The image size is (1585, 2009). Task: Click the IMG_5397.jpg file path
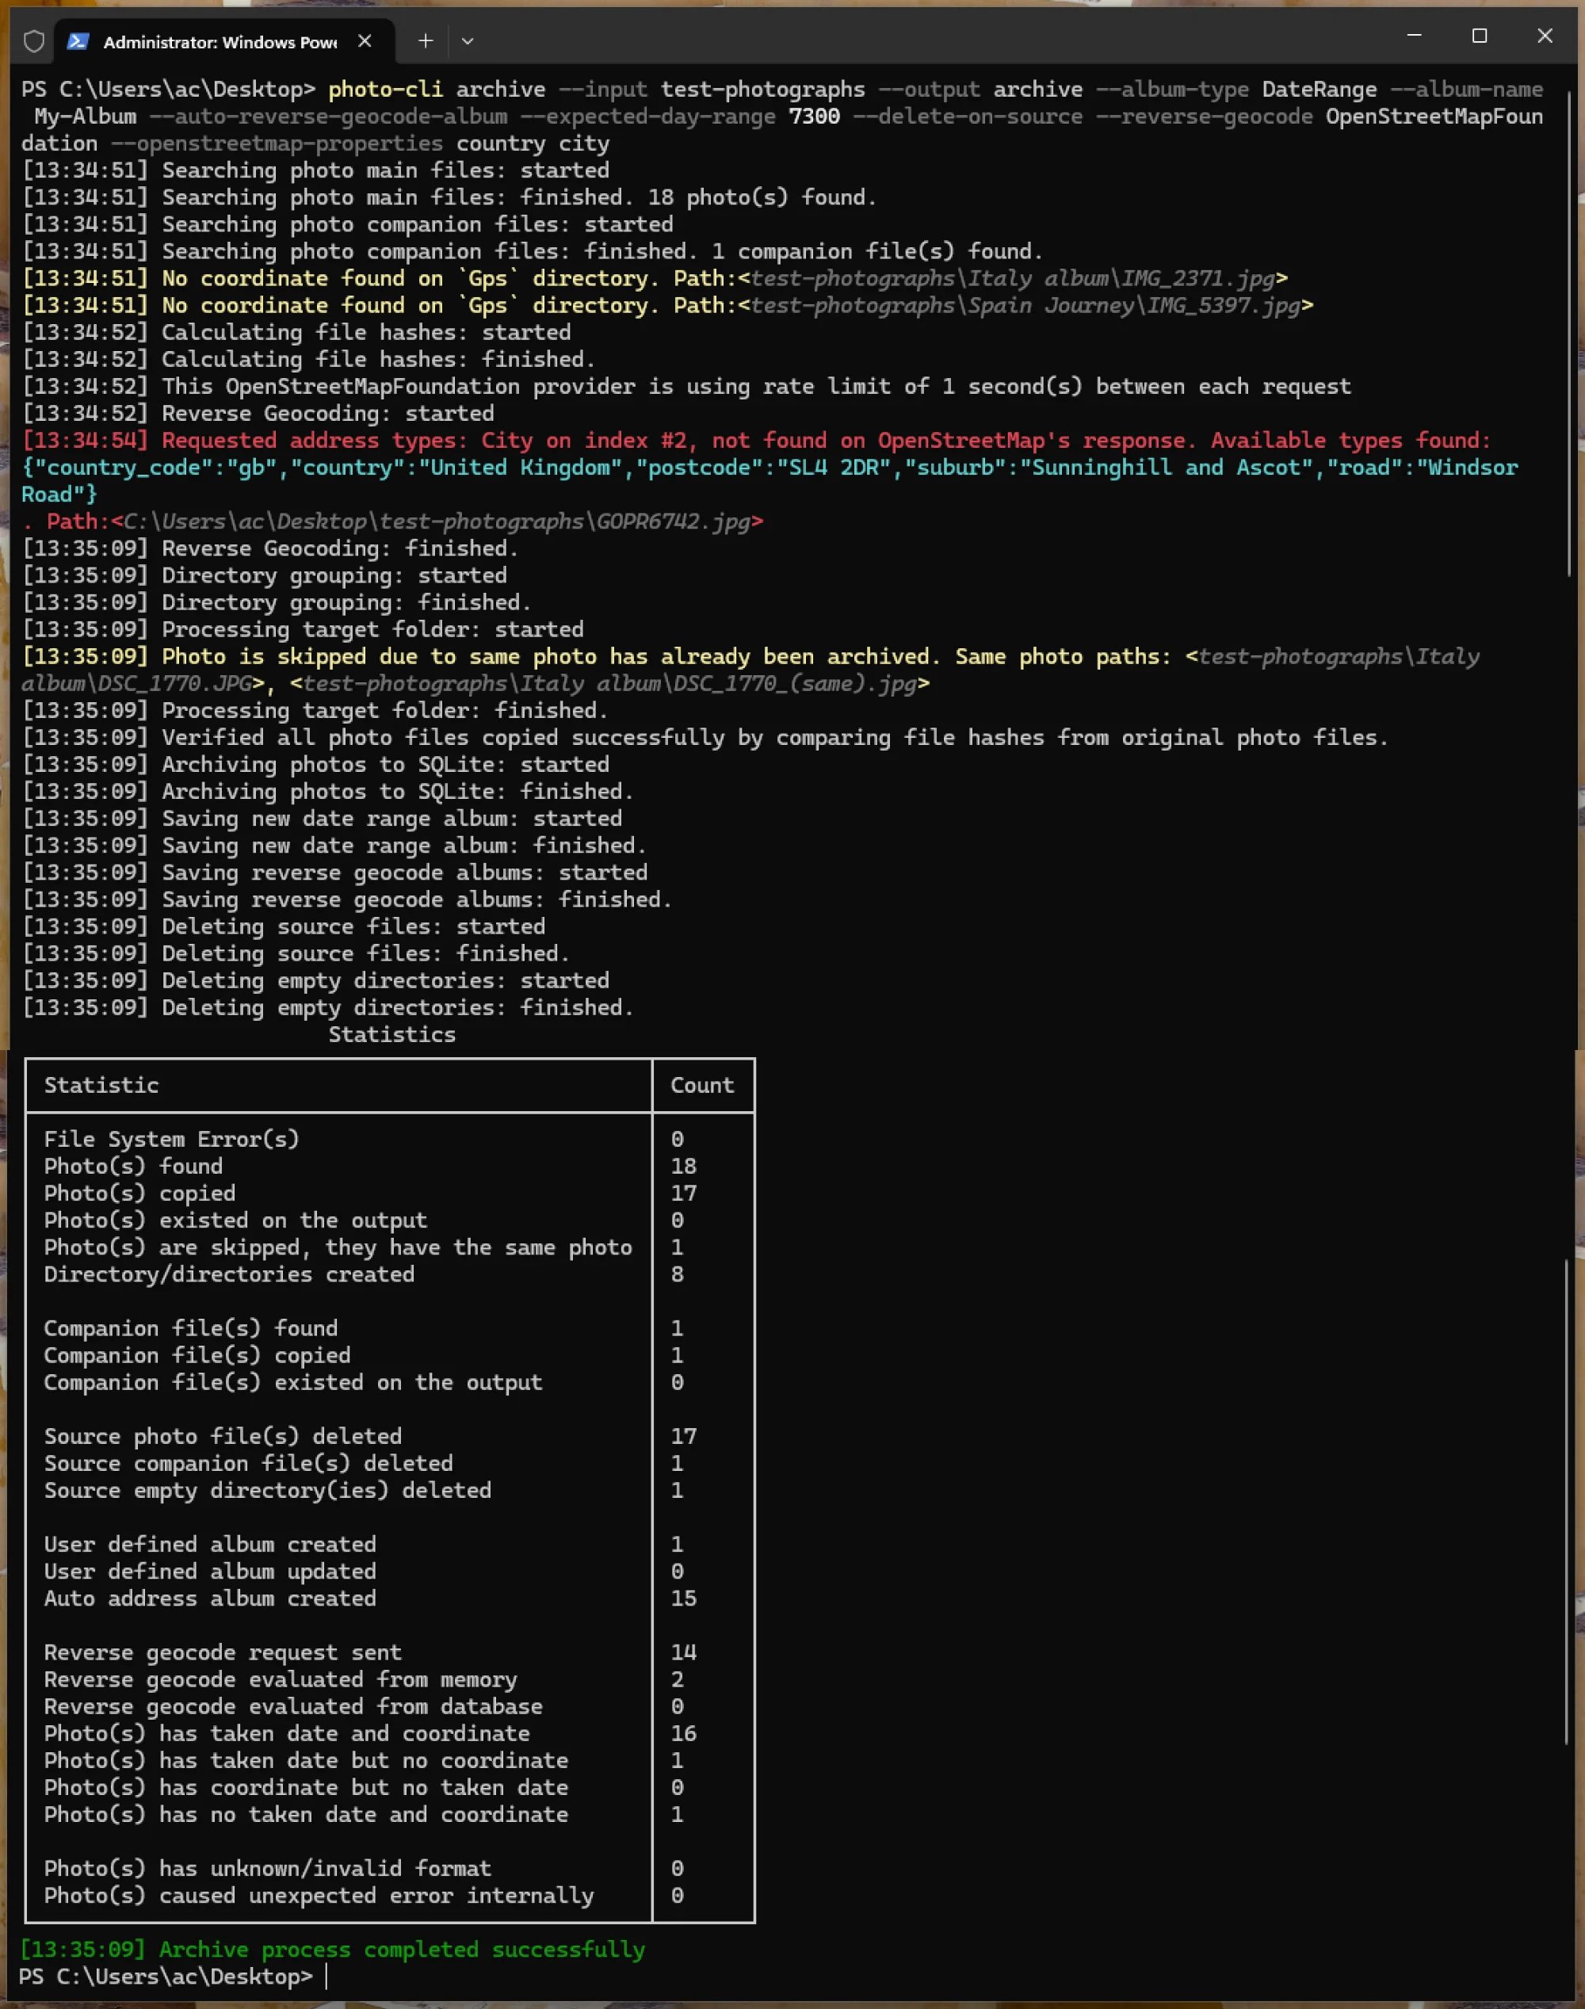point(1025,305)
